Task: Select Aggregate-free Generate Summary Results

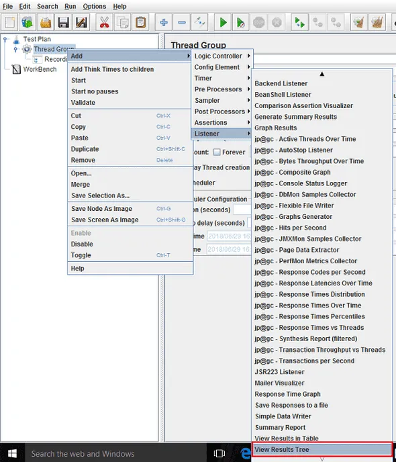Action: click(x=322, y=117)
